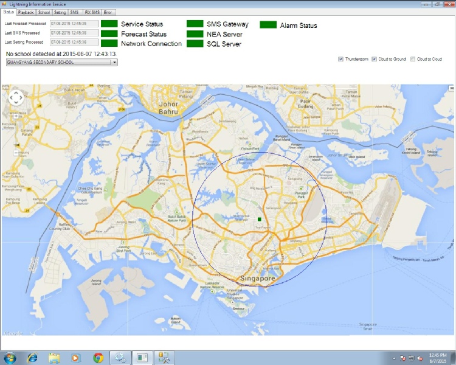
Task: Launch Google Chrome from the taskbar
Action: pos(98,358)
